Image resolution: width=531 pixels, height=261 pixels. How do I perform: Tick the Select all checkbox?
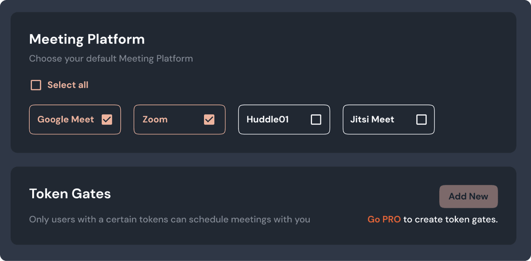(36, 85)
